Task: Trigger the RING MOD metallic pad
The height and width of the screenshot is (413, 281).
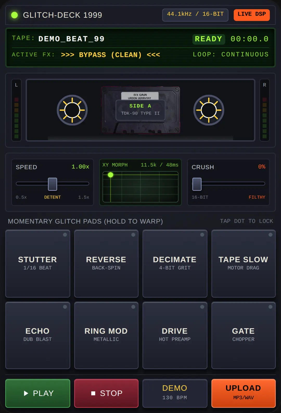Action: point(106,335)
